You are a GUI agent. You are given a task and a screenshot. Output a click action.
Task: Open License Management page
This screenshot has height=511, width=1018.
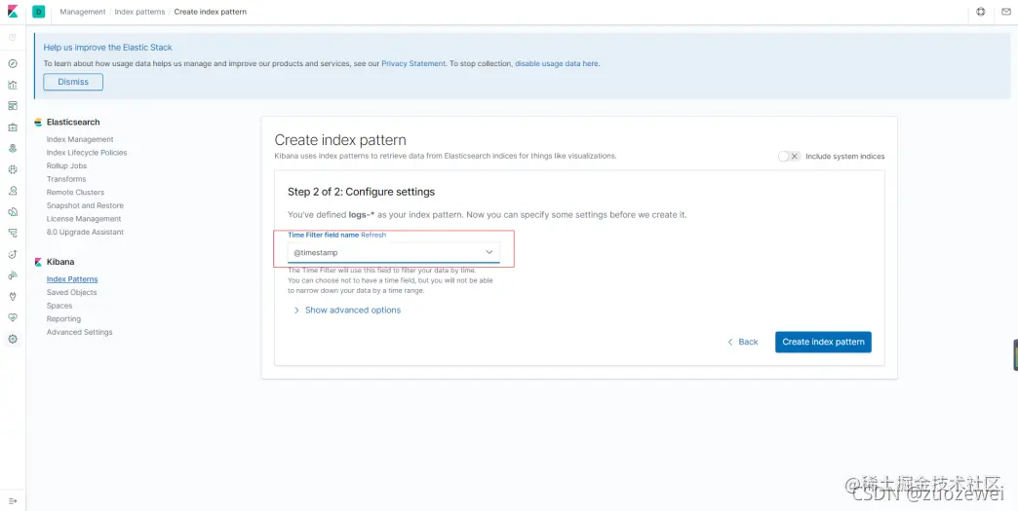point(84,219)
